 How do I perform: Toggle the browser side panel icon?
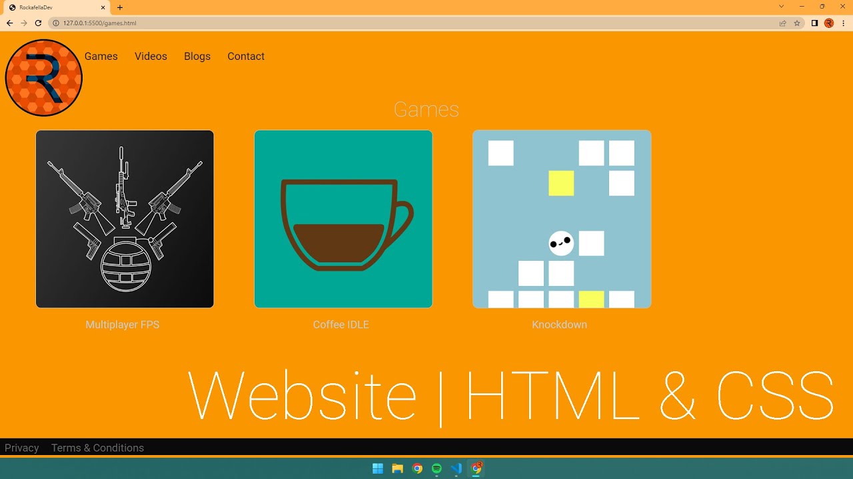(x=814, y=23)
